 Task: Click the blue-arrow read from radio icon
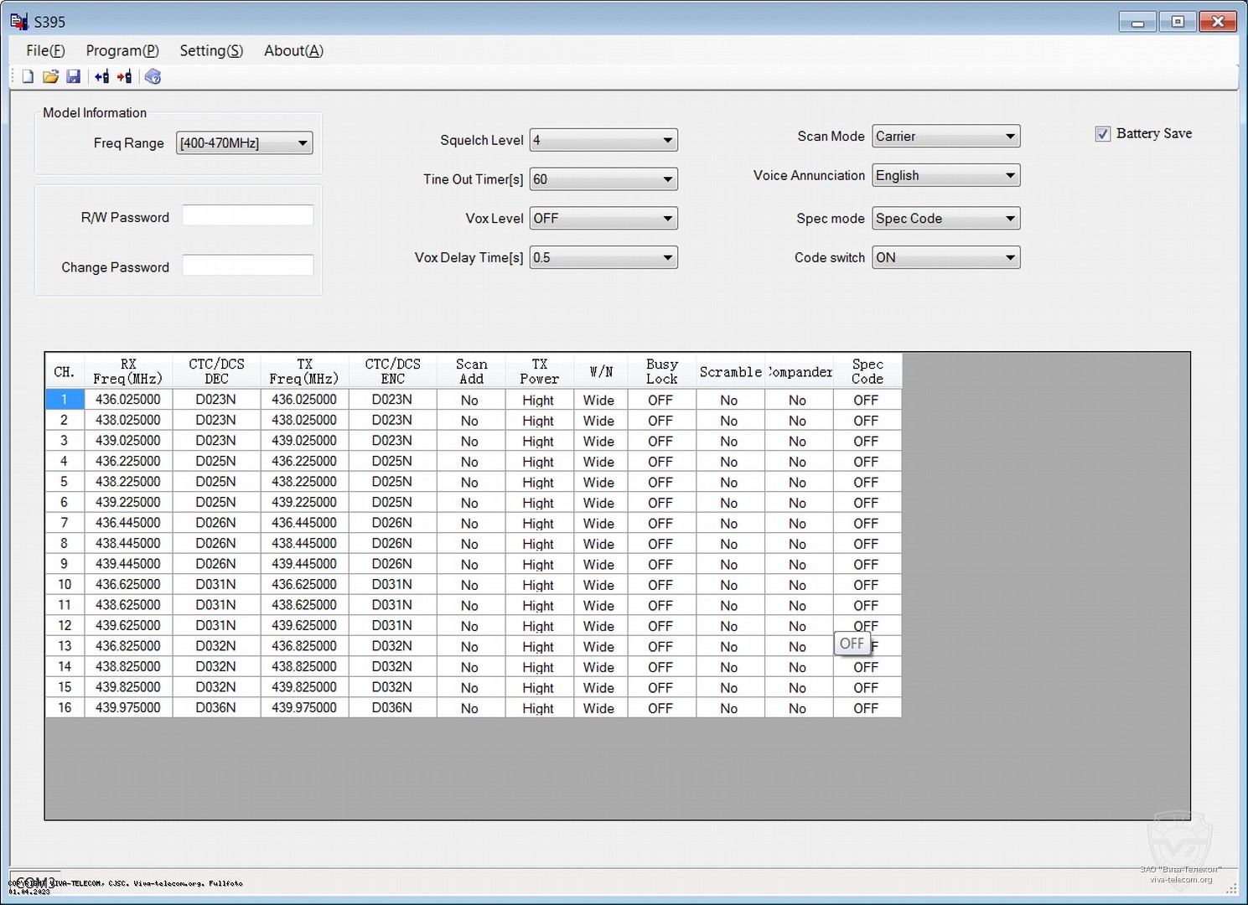[101, 77]
